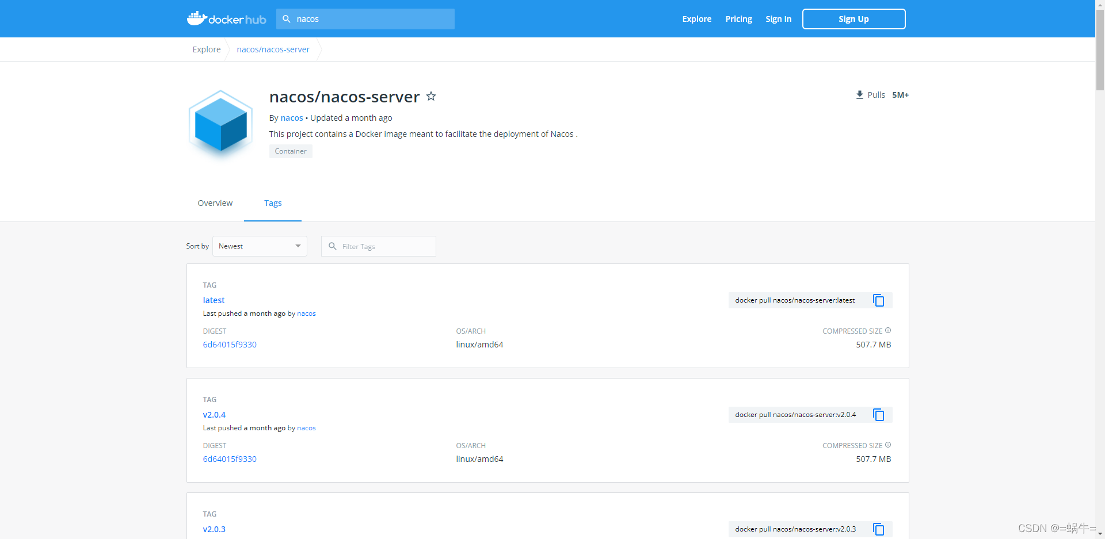Viewport: 1105px width, 539px height.
Task: Copy the docker pull v2.0.4 command
Action: pos(878,415)
